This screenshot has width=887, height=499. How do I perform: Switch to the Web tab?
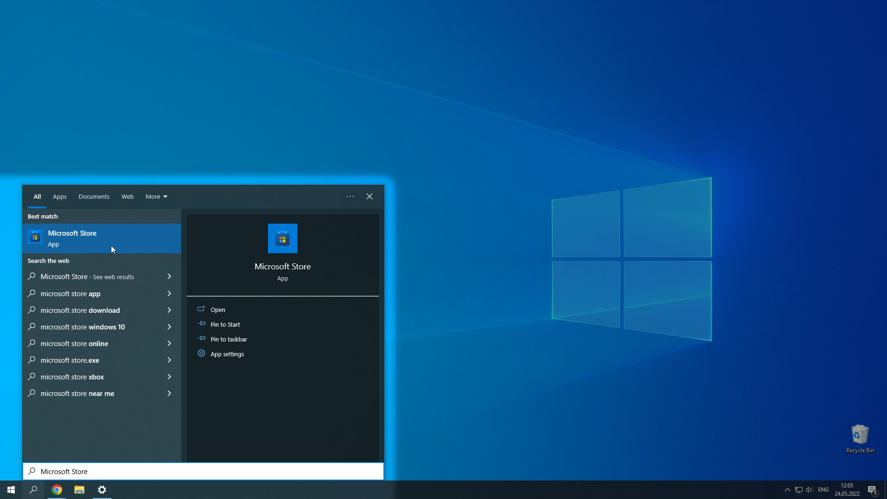[128, 196]
